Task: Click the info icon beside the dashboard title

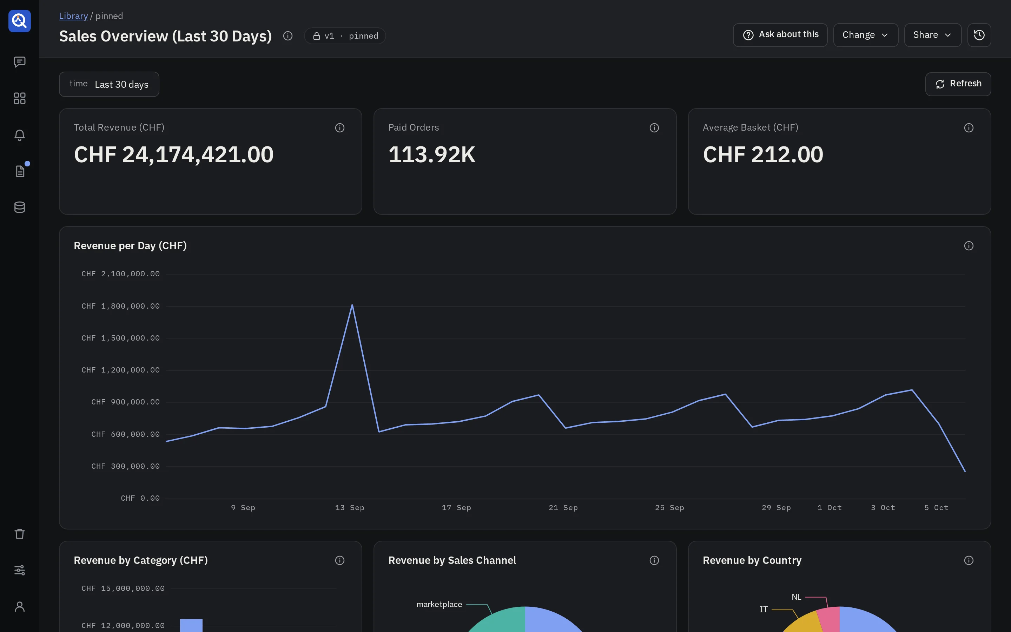Action: pos(288,36)
